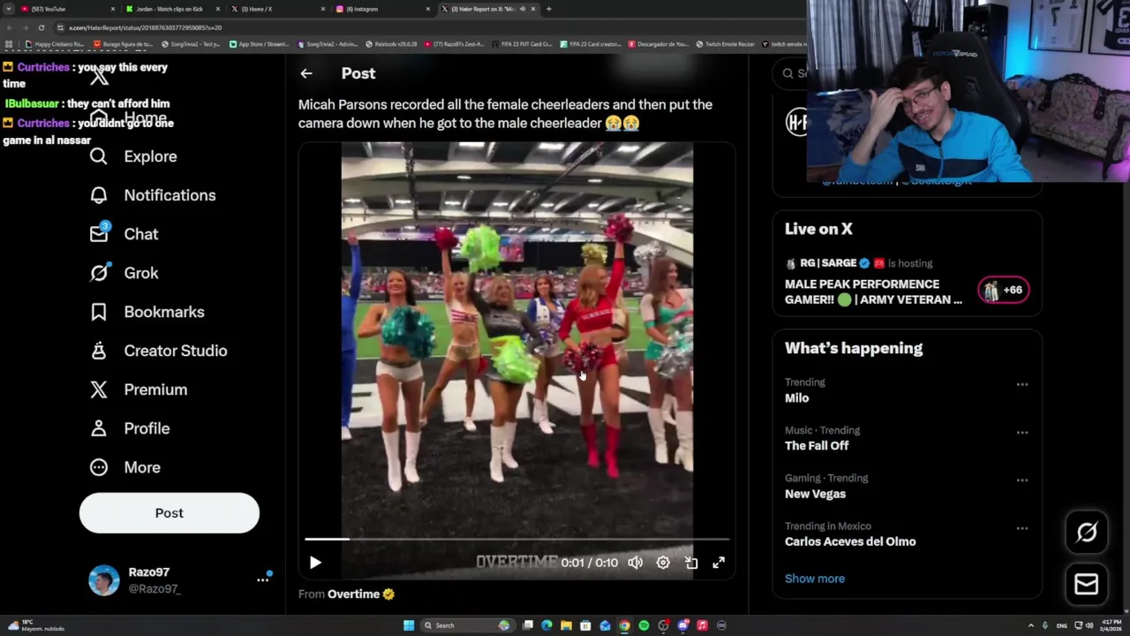This screenshot has width=1130, height=636.
Task: Open account menu dots beside Razo97
Action: (x=262, y=579)
